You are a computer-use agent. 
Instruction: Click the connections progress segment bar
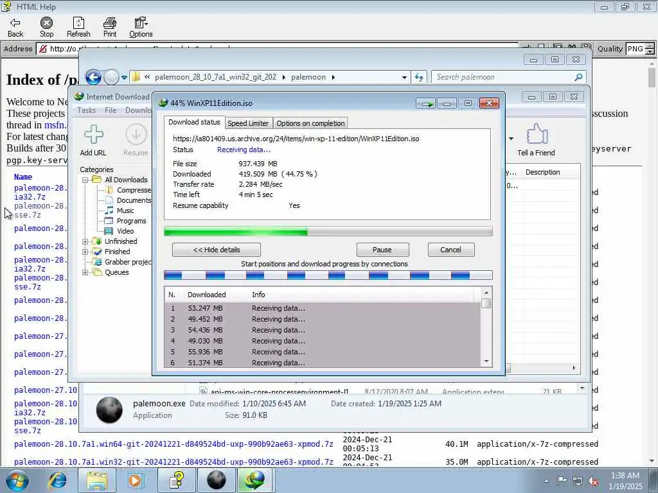(x=328, y=275)
